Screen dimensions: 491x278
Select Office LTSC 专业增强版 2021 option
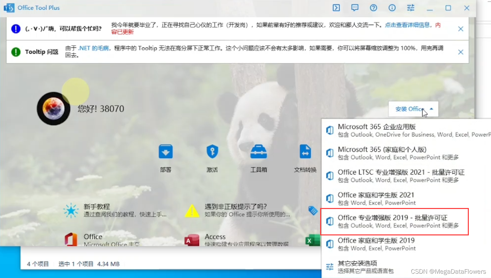(x=406, y=176)
